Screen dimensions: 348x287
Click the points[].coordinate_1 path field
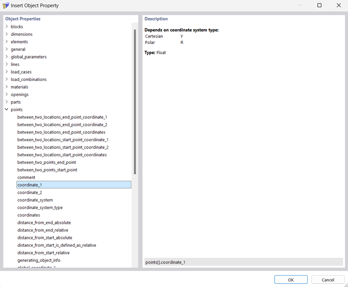coord(244,262)
